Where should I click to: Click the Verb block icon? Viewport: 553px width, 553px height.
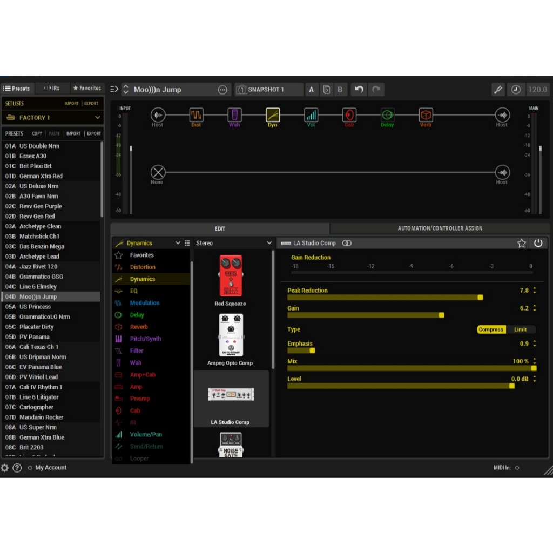(426, 115)
